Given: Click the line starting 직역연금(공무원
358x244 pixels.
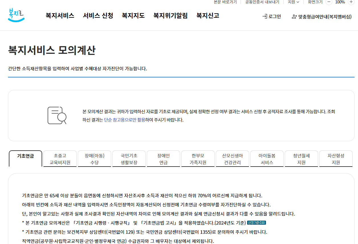Looking at the screenshot, I should coord(118,241).
